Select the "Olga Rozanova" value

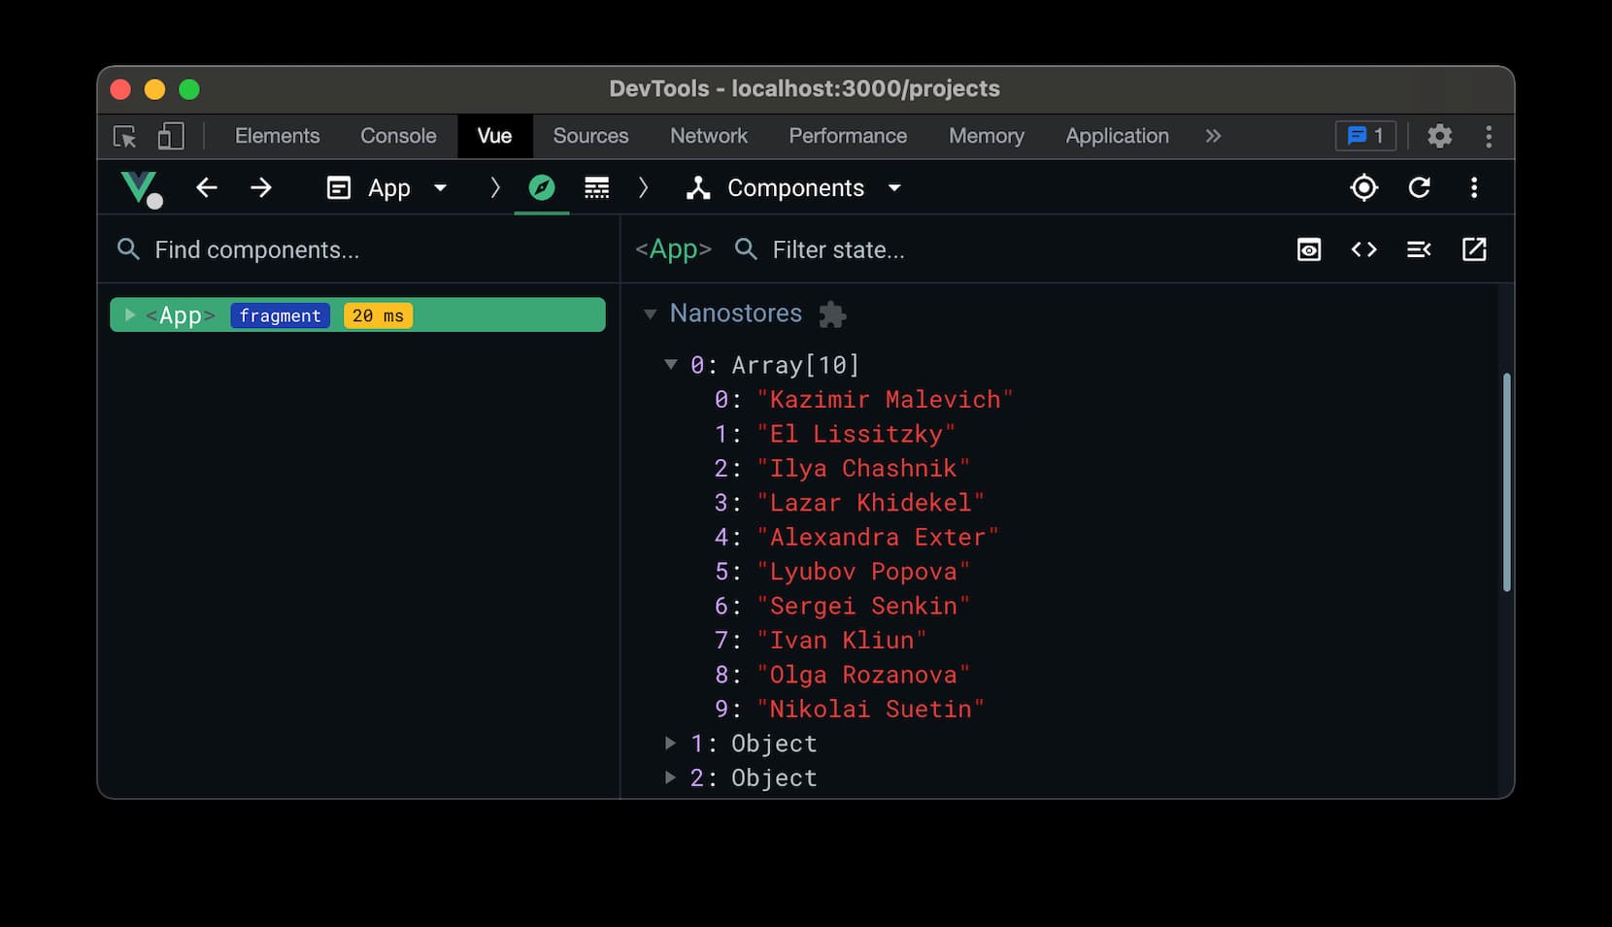click(x=862, y=675)
